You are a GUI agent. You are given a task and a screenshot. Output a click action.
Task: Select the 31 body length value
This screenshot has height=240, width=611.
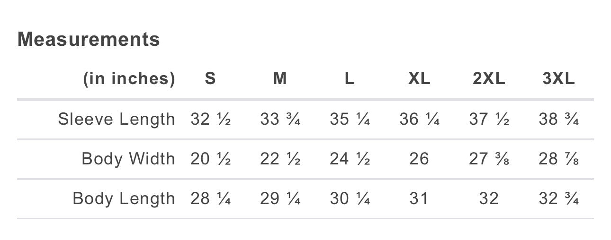pos(419,198)
